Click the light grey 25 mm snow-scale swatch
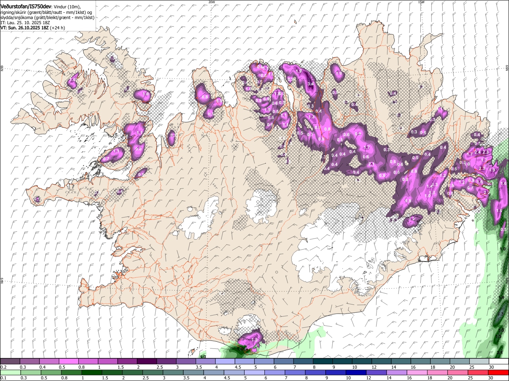The width and height of the screenshot is (509, 381). tap(479, 361)
